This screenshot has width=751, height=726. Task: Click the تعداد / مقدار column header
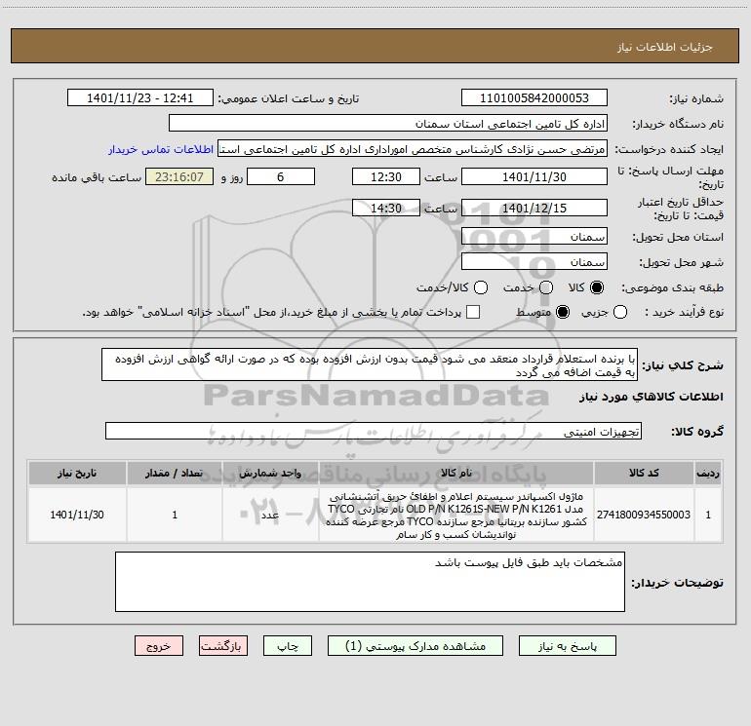[175, 473]
